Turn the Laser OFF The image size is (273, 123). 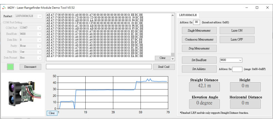coord(237,40)
